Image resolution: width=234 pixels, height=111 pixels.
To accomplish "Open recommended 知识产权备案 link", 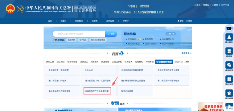I will click(168, 44).
